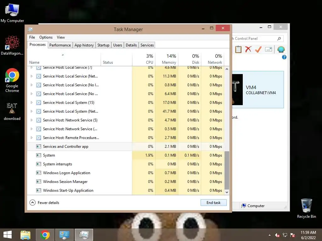322x241 pixels.
Task: Switch to the Details tab
Action: 131,45
